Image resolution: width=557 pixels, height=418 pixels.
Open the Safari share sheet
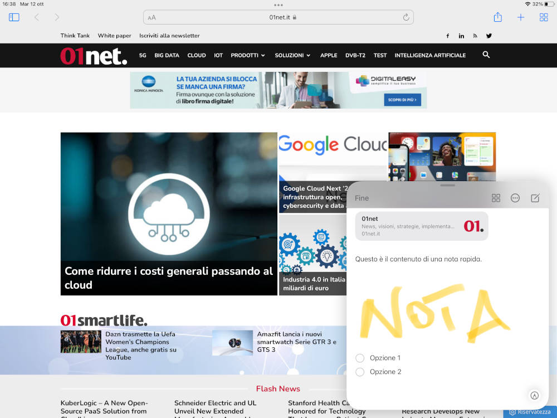pyautogui.click(x=497, y=17)
